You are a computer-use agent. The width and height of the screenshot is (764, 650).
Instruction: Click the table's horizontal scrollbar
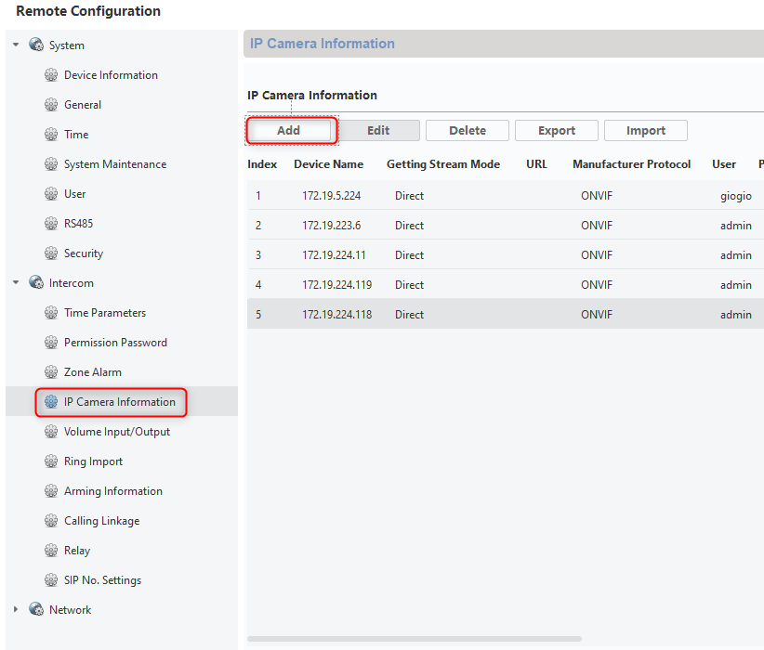pyautogui.click(x=415, y=638)
